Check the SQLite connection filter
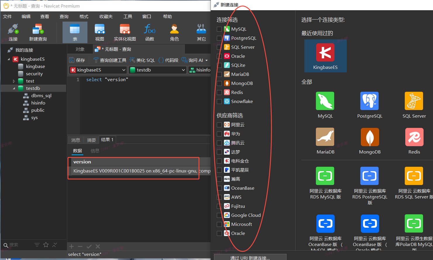433x260 pixels. tap(219, 65)
